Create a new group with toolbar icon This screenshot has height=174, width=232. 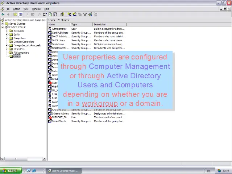pyautogui.click(x=75, y=14)
